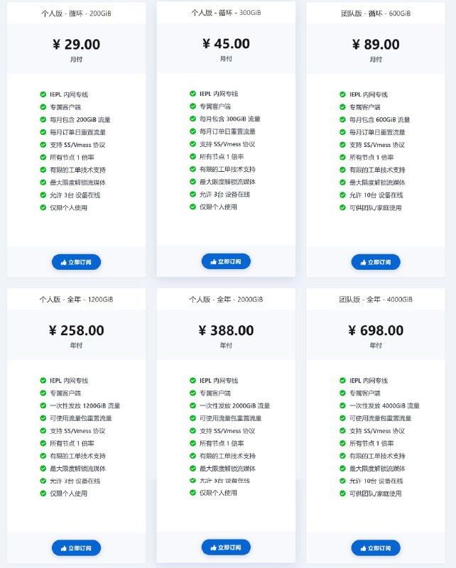Click the ¥ 89.00 price heading
This screenshot has width=456, height=568.
pos(376,45)
